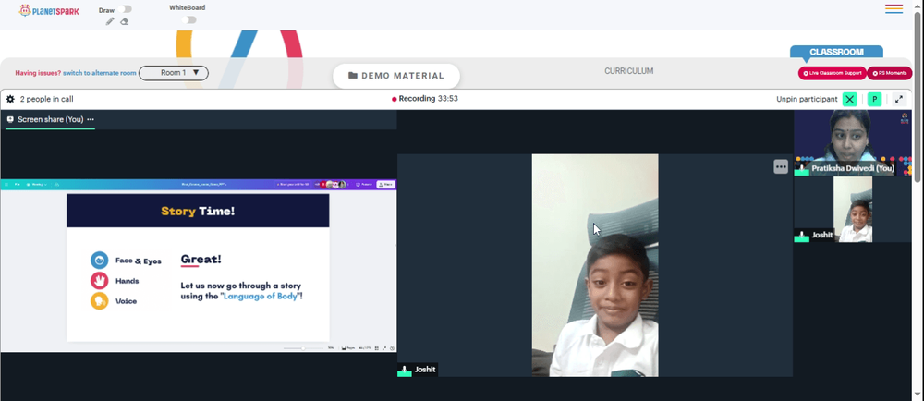Click the Recording 33:53 indicator
Viewport: 924px width, 401px height.
click(425, 98)
